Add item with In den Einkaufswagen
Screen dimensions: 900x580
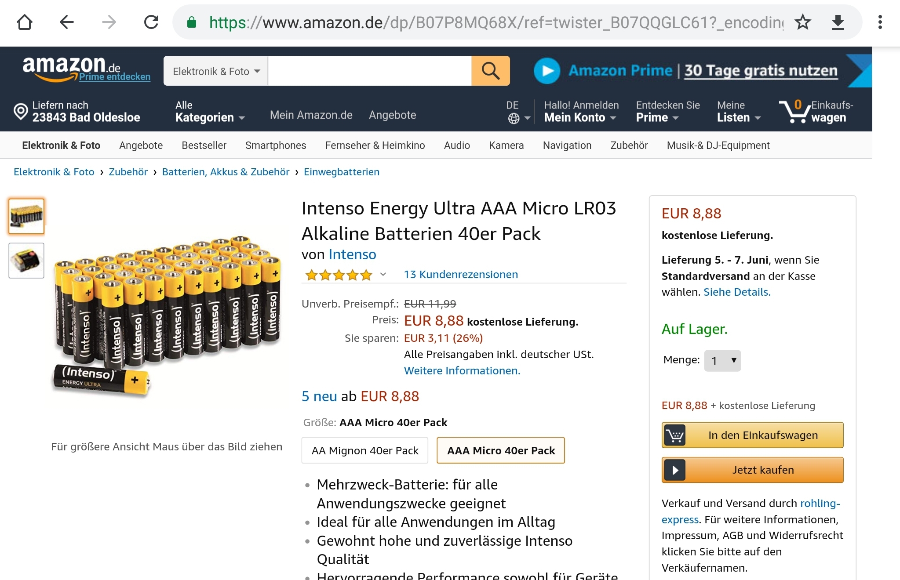752,435
